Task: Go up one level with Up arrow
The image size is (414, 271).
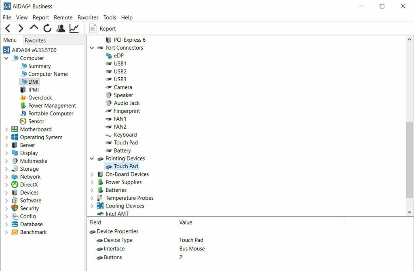Action: (34, 28)
